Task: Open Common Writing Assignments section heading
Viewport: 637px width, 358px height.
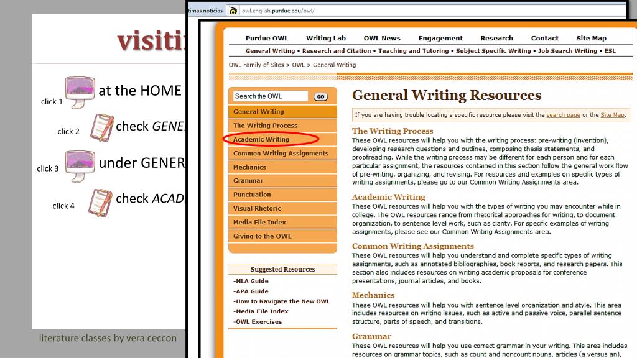Action: click(413, 246)
